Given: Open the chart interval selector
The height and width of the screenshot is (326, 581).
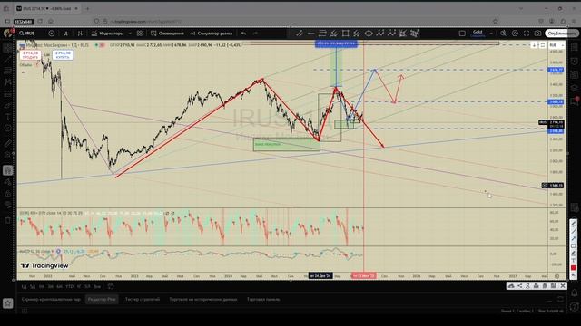Looking at the screenshot, I should pyautogui.click(x=66, y=34).
